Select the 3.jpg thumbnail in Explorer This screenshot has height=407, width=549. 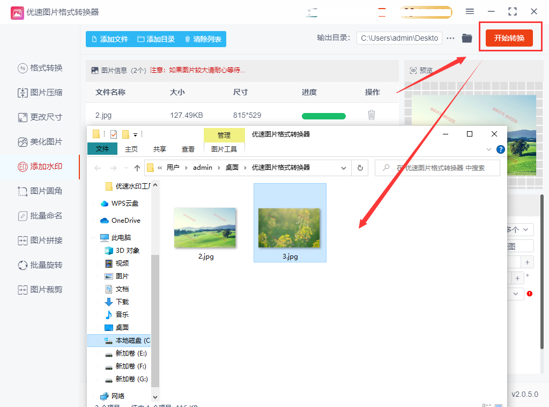coord(290,223)
